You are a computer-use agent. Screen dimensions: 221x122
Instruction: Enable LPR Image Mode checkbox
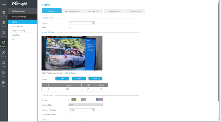[69, 115]
